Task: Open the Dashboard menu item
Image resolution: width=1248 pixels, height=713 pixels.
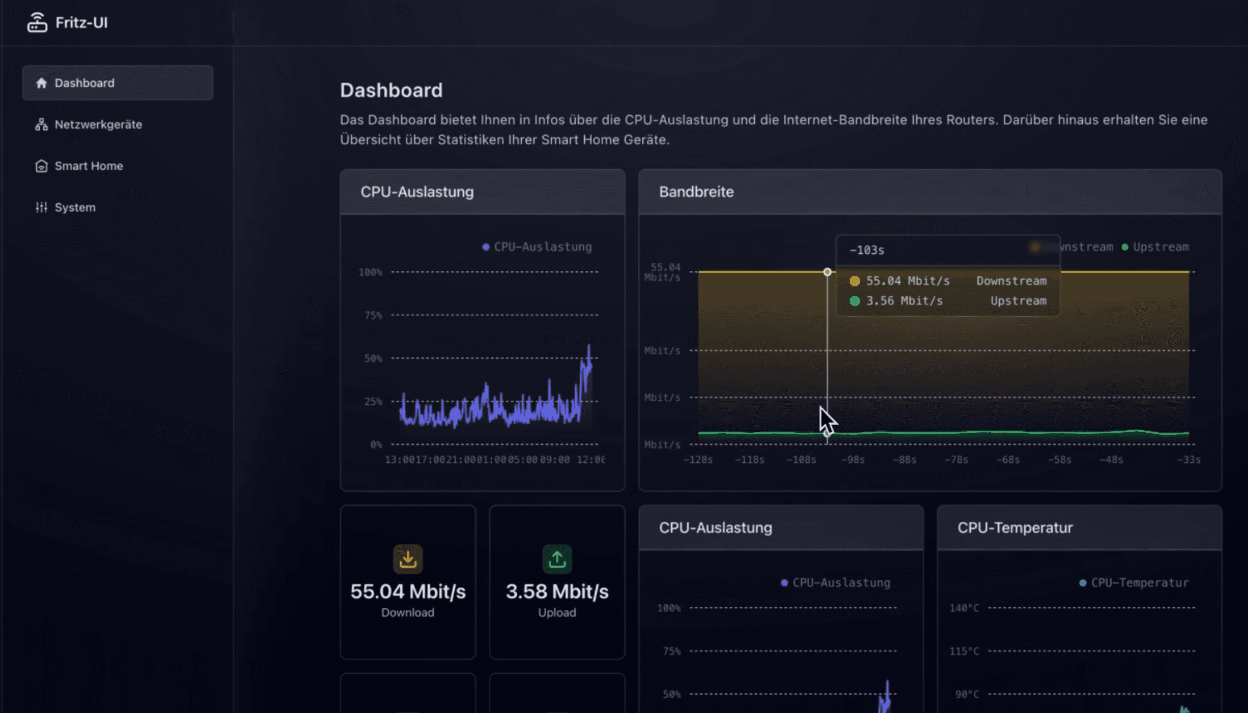Action: 117,82
